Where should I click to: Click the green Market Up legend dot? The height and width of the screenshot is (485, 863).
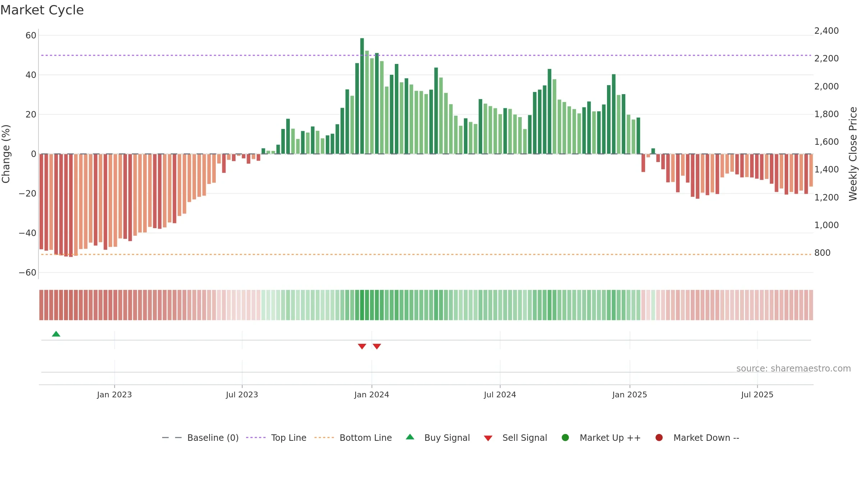565,438
